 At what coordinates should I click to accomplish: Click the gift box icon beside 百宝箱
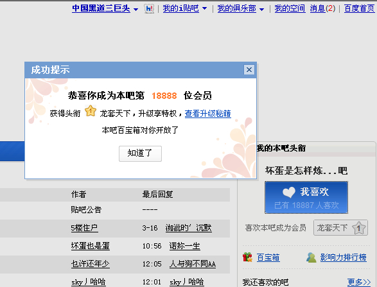coord(247,257)
